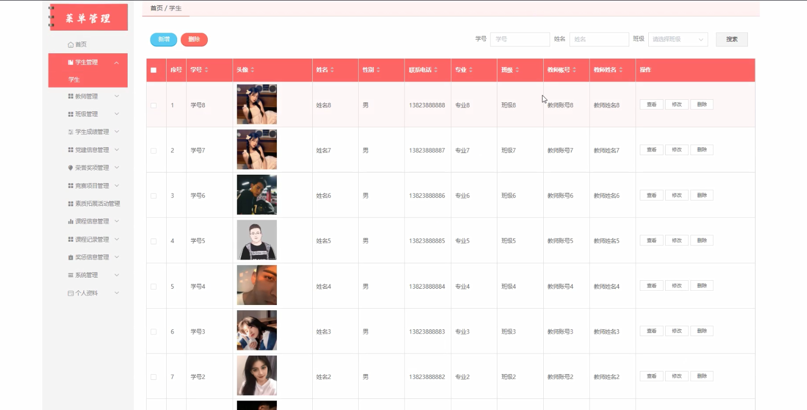Open the 奖惩信息管理 menu item
Image resolution: width=807 pixels, height=410 pixels.
88,258
